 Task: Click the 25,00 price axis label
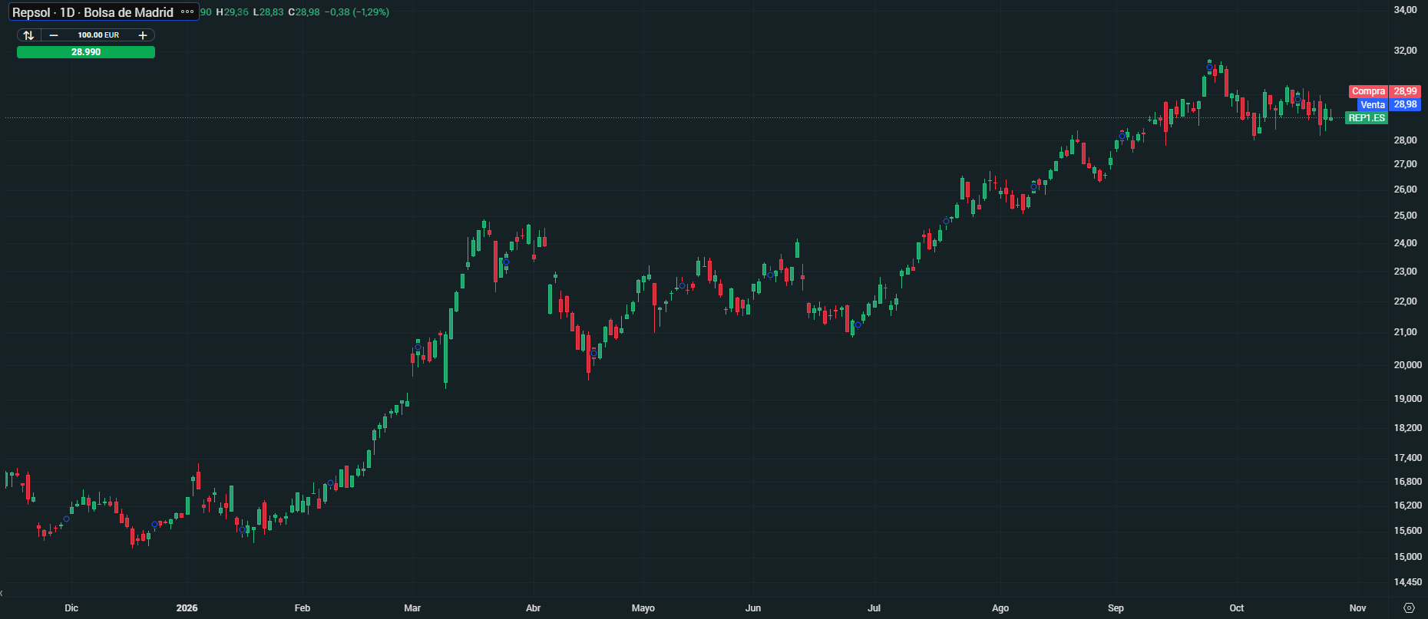click(1406, 216)
